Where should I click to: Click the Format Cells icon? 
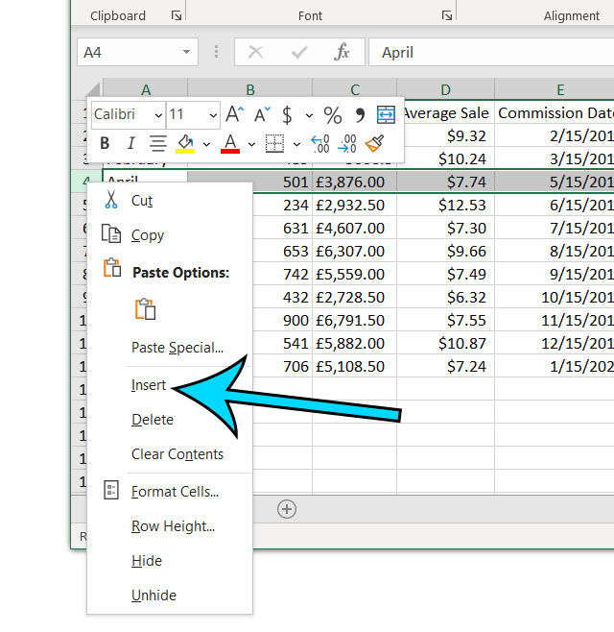[x=111, y=490]
